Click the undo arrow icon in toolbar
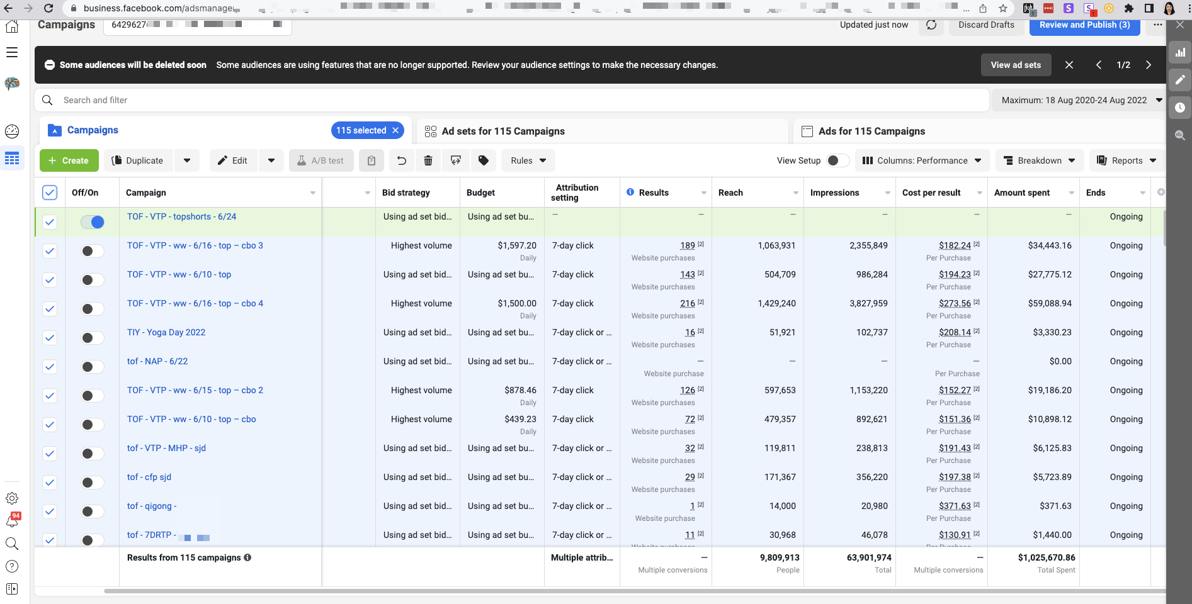 pyautogui.click(x=402, y=160)
